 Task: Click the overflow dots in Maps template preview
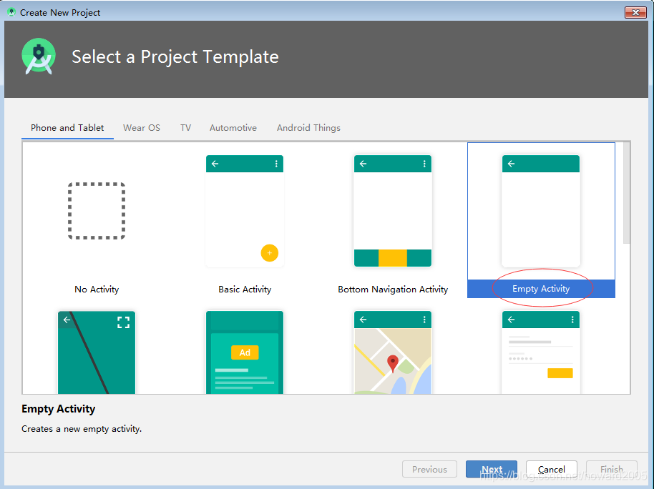[x=424, y=320]
